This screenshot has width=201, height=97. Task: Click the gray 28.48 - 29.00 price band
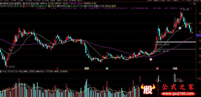click(x=176, y=42)
